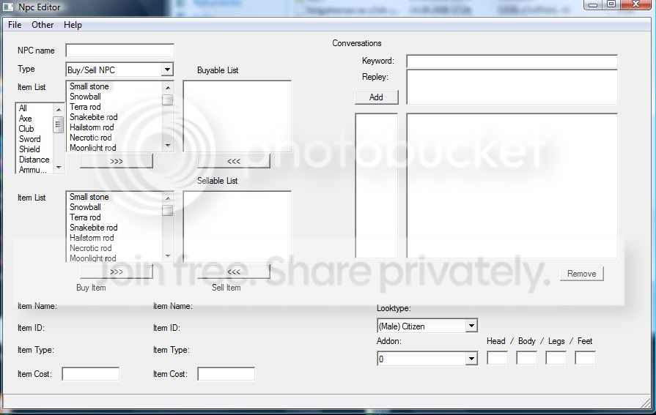Open the Help menu
Viewport: 656px width, 415px height.
(73, 25)
